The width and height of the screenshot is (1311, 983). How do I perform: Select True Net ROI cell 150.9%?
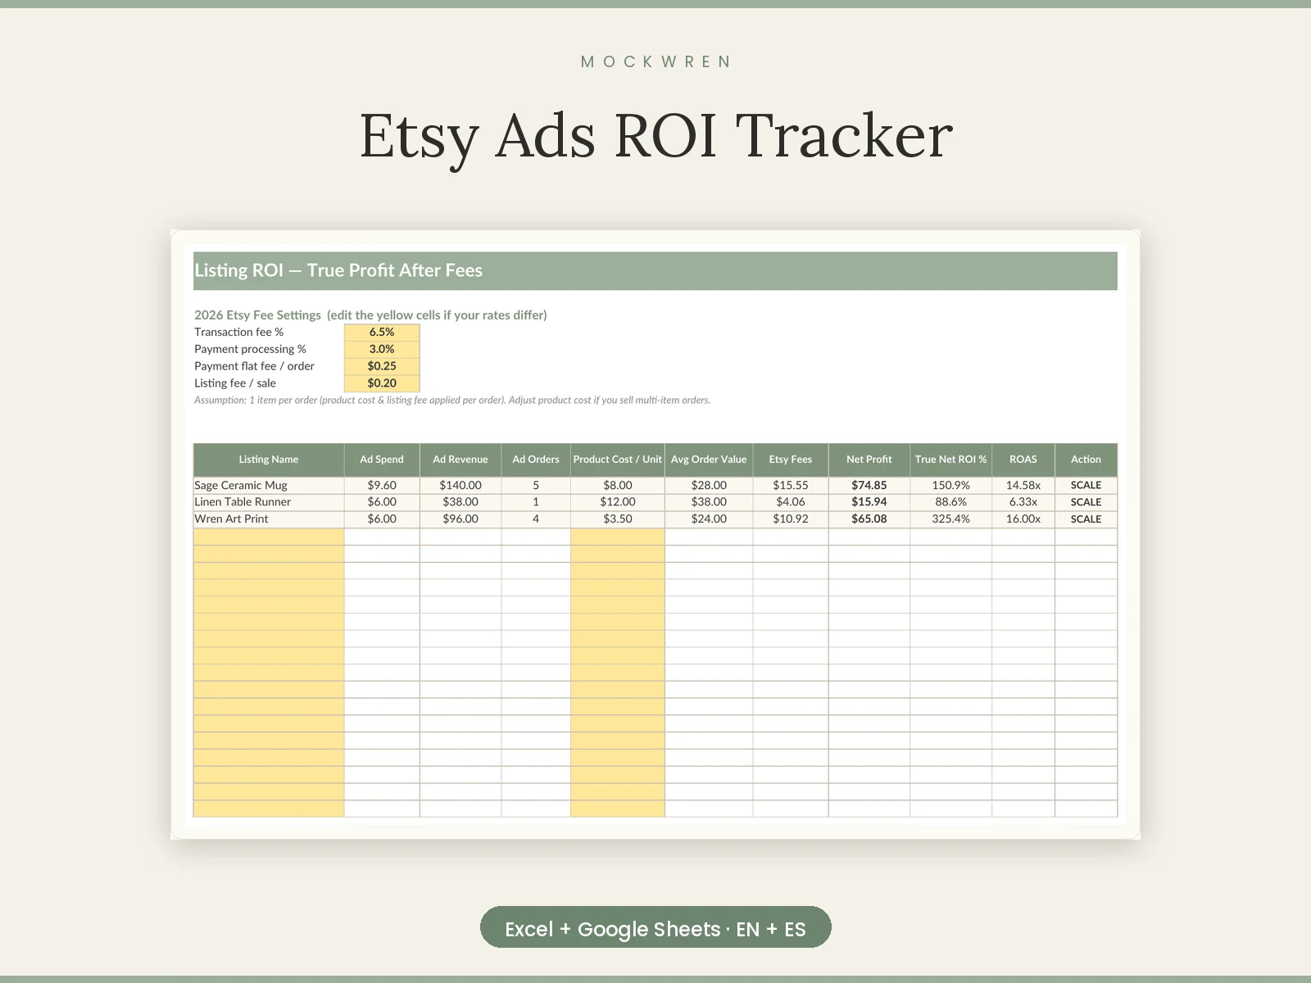(x=950, y=485)
